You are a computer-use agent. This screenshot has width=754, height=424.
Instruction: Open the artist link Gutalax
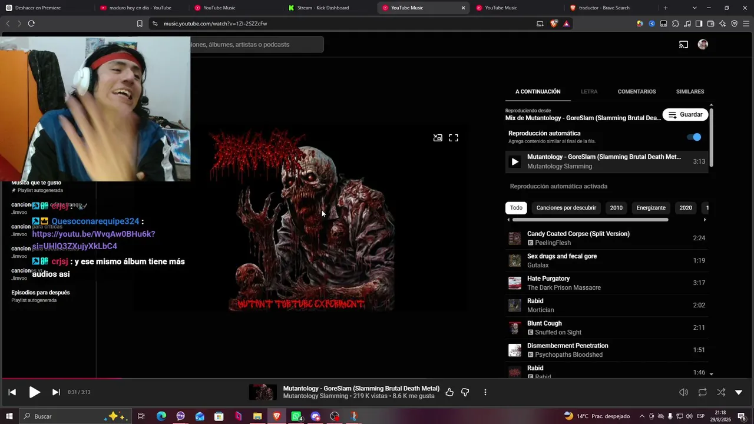538,265
